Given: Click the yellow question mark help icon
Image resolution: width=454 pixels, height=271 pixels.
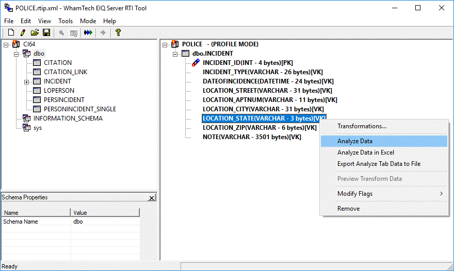Looking at the screenshot, I should pyautogui.click(x=118, y=32).
